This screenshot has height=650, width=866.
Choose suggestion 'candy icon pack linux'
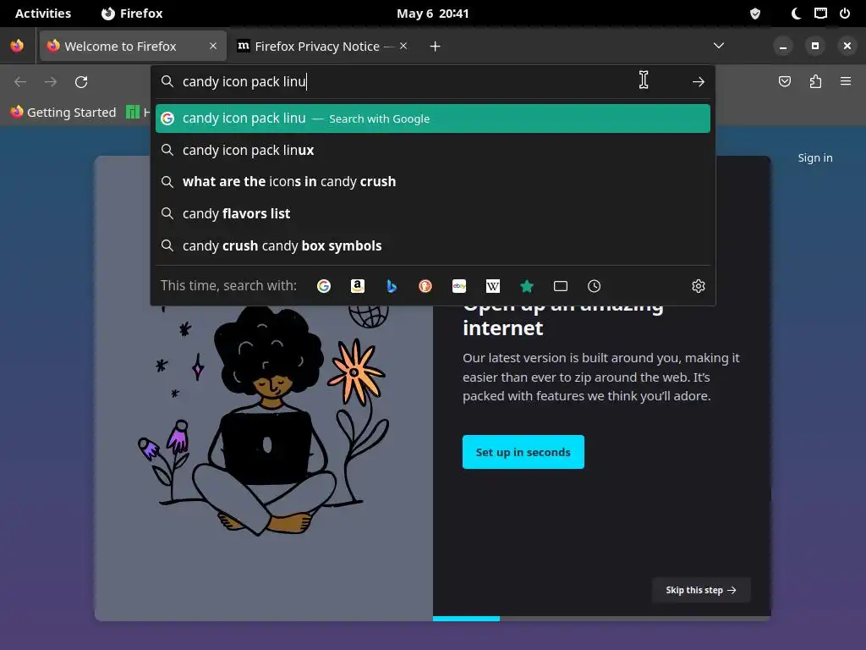(x=432, y=151)
